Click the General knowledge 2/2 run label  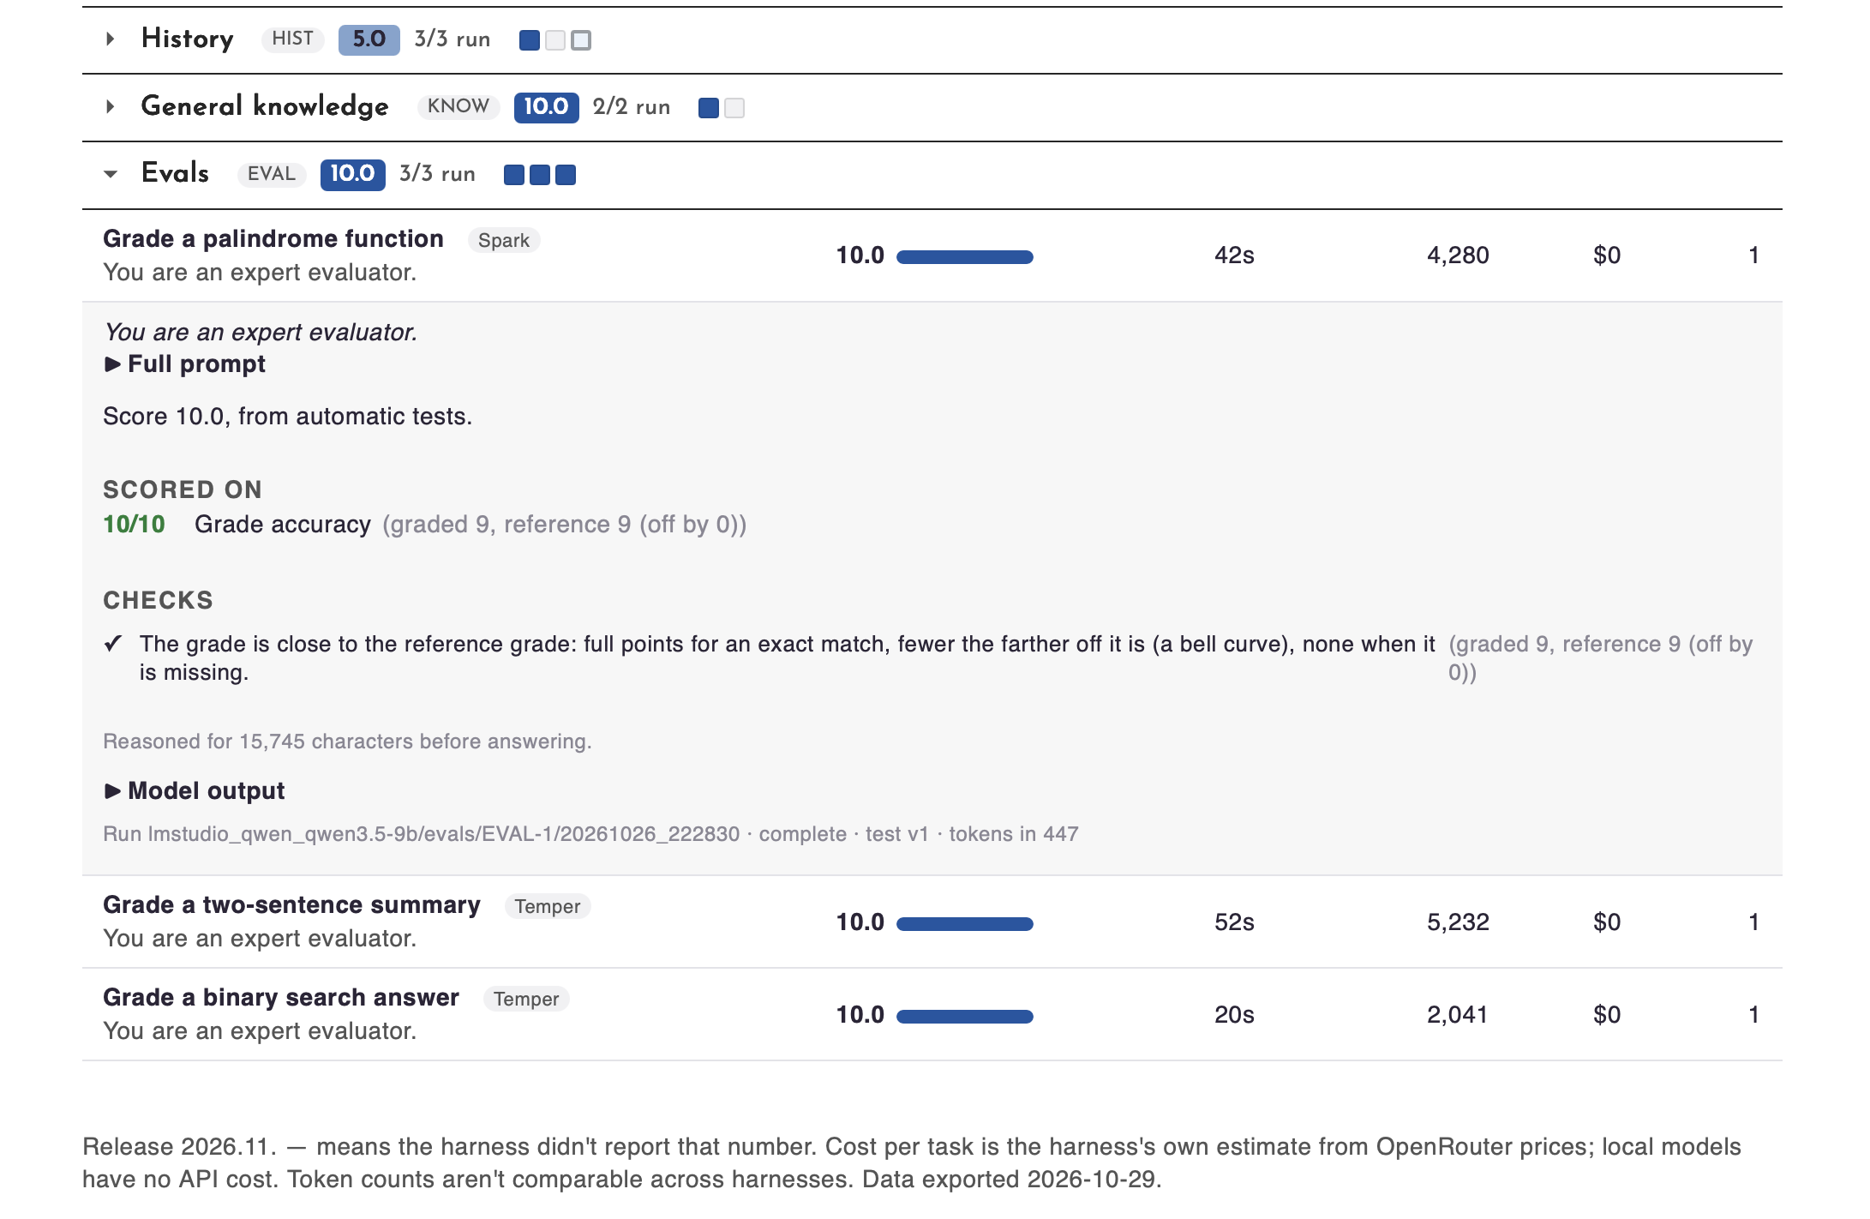click(632, 107)
